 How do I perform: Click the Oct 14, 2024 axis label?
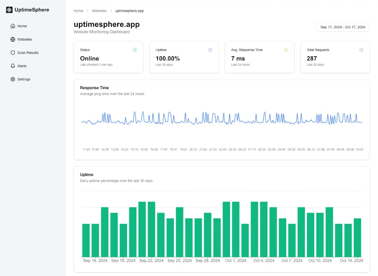coord(351,261)
